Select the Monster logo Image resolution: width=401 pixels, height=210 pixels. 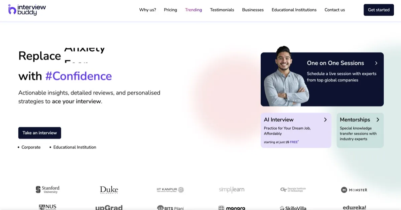coord(354,189)
